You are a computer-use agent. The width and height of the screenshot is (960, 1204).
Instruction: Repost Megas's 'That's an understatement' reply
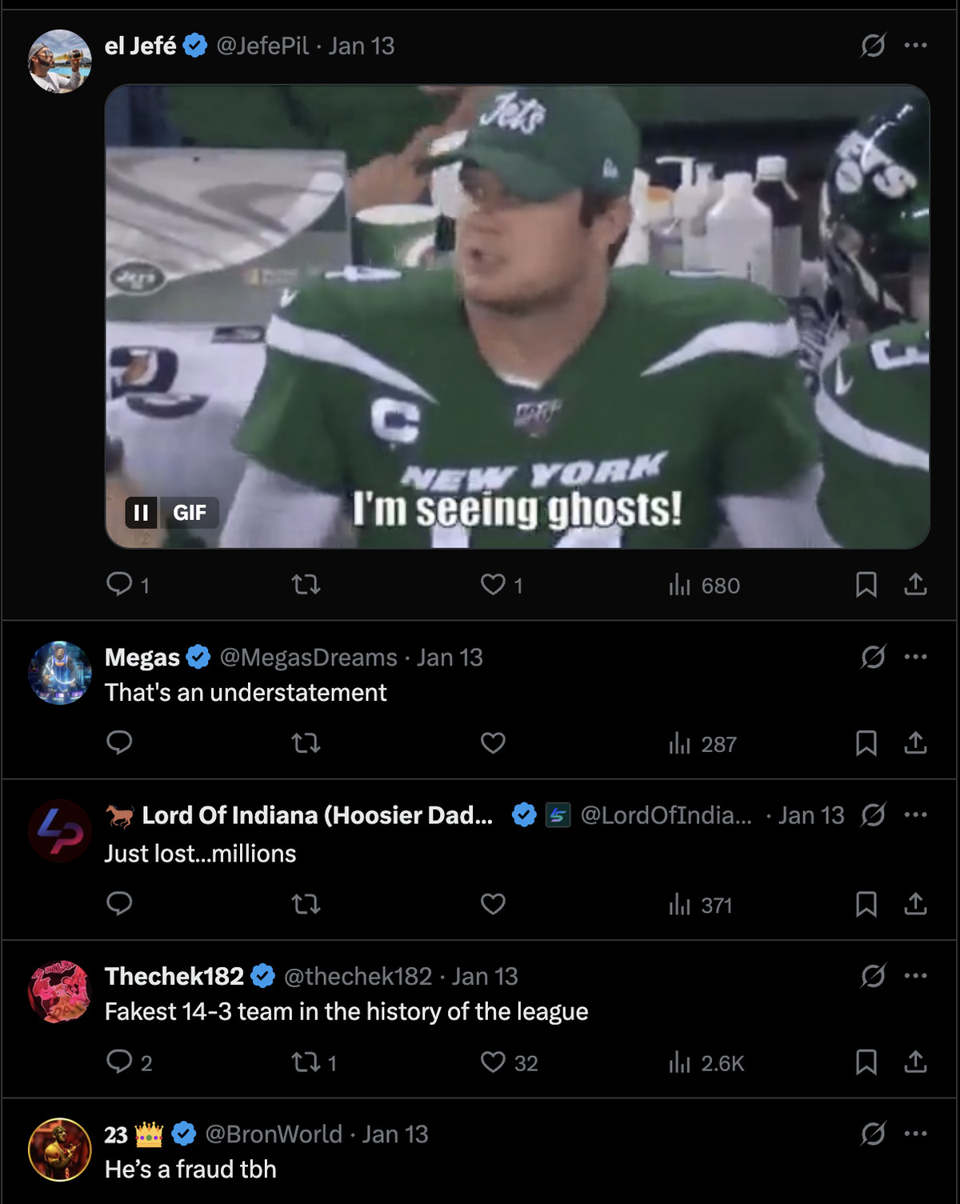[x=306, y=744]
